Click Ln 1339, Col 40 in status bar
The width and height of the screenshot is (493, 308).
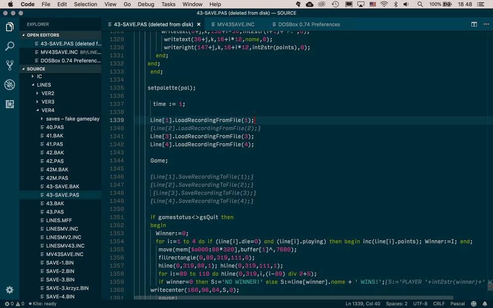363,304
